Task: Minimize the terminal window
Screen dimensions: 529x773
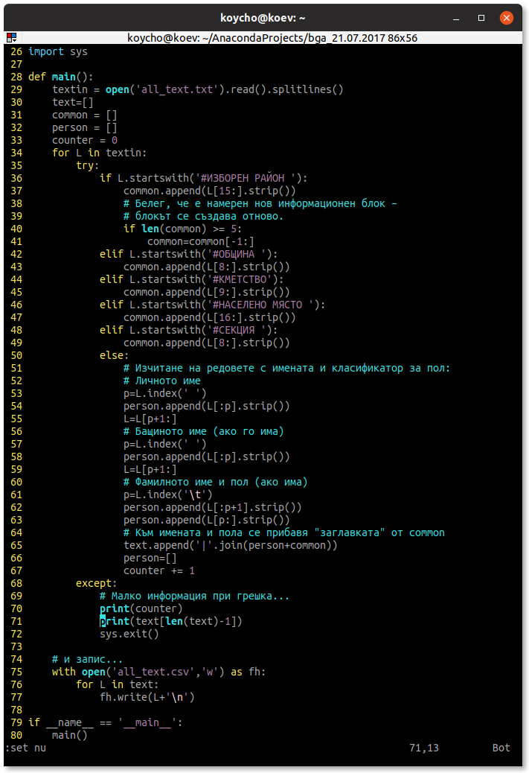Action: 456,18
